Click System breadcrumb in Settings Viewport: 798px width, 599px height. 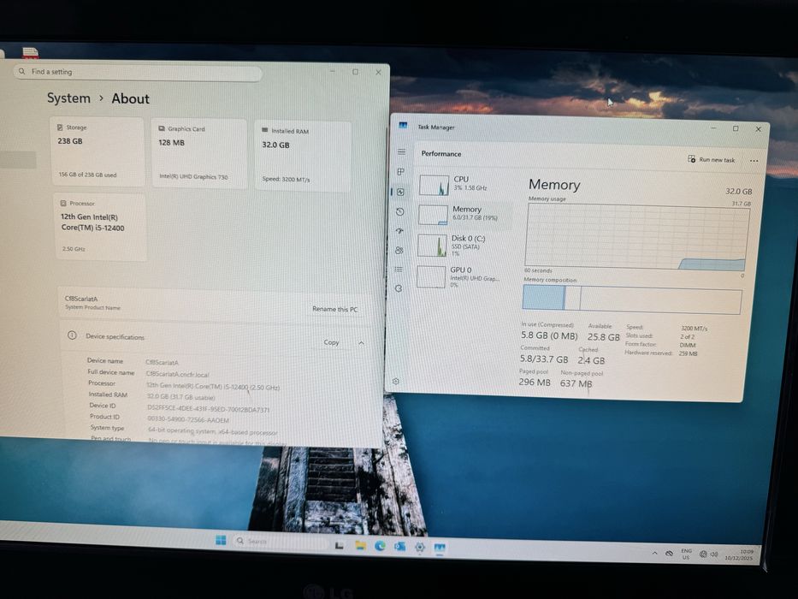(x=68, y=98)
